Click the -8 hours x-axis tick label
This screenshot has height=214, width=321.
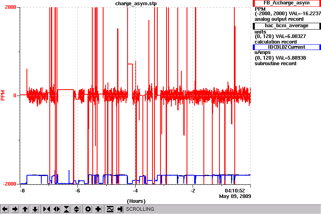22,190
